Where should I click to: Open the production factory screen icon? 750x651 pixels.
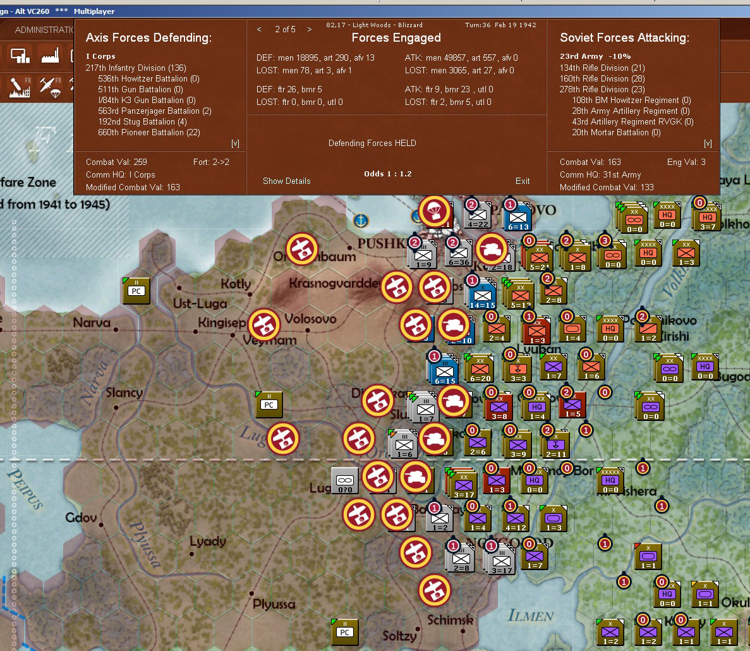(x=50, y=56)
